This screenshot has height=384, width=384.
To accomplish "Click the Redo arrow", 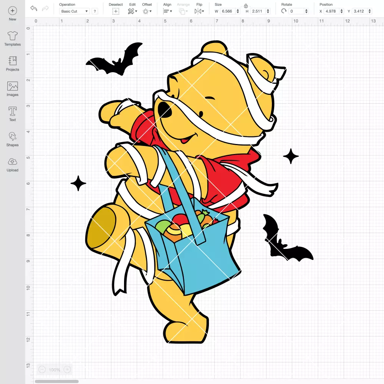I will pos(45,8).
